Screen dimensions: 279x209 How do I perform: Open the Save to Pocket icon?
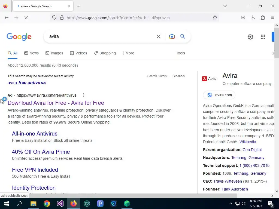[243, 17]
